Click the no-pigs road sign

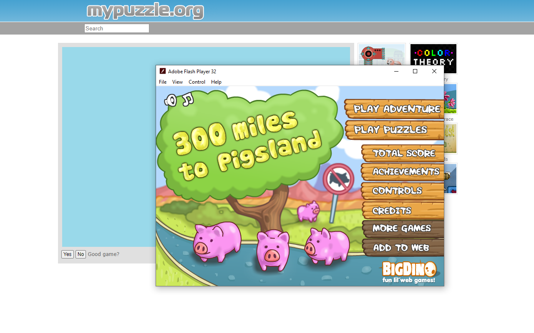pos(338,179)
